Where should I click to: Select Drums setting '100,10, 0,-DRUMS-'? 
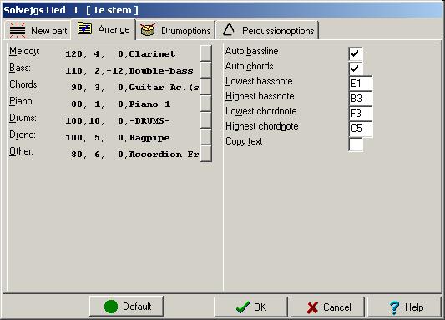[x=118, y=121]
